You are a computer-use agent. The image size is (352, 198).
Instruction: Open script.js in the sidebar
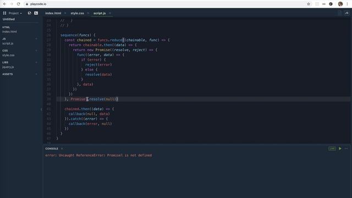tap(8, 43)
